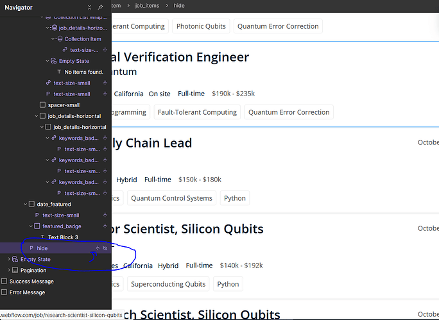Click the div icon of nested job_details-horizontal
439x320 pixels.
(48, 127)
